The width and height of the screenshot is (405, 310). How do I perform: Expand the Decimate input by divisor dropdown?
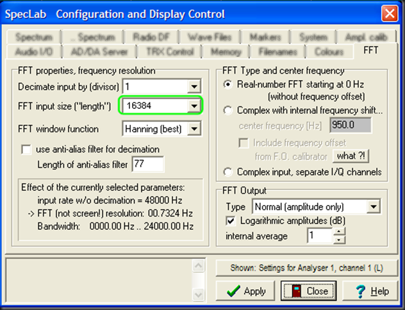pos(194,86)
